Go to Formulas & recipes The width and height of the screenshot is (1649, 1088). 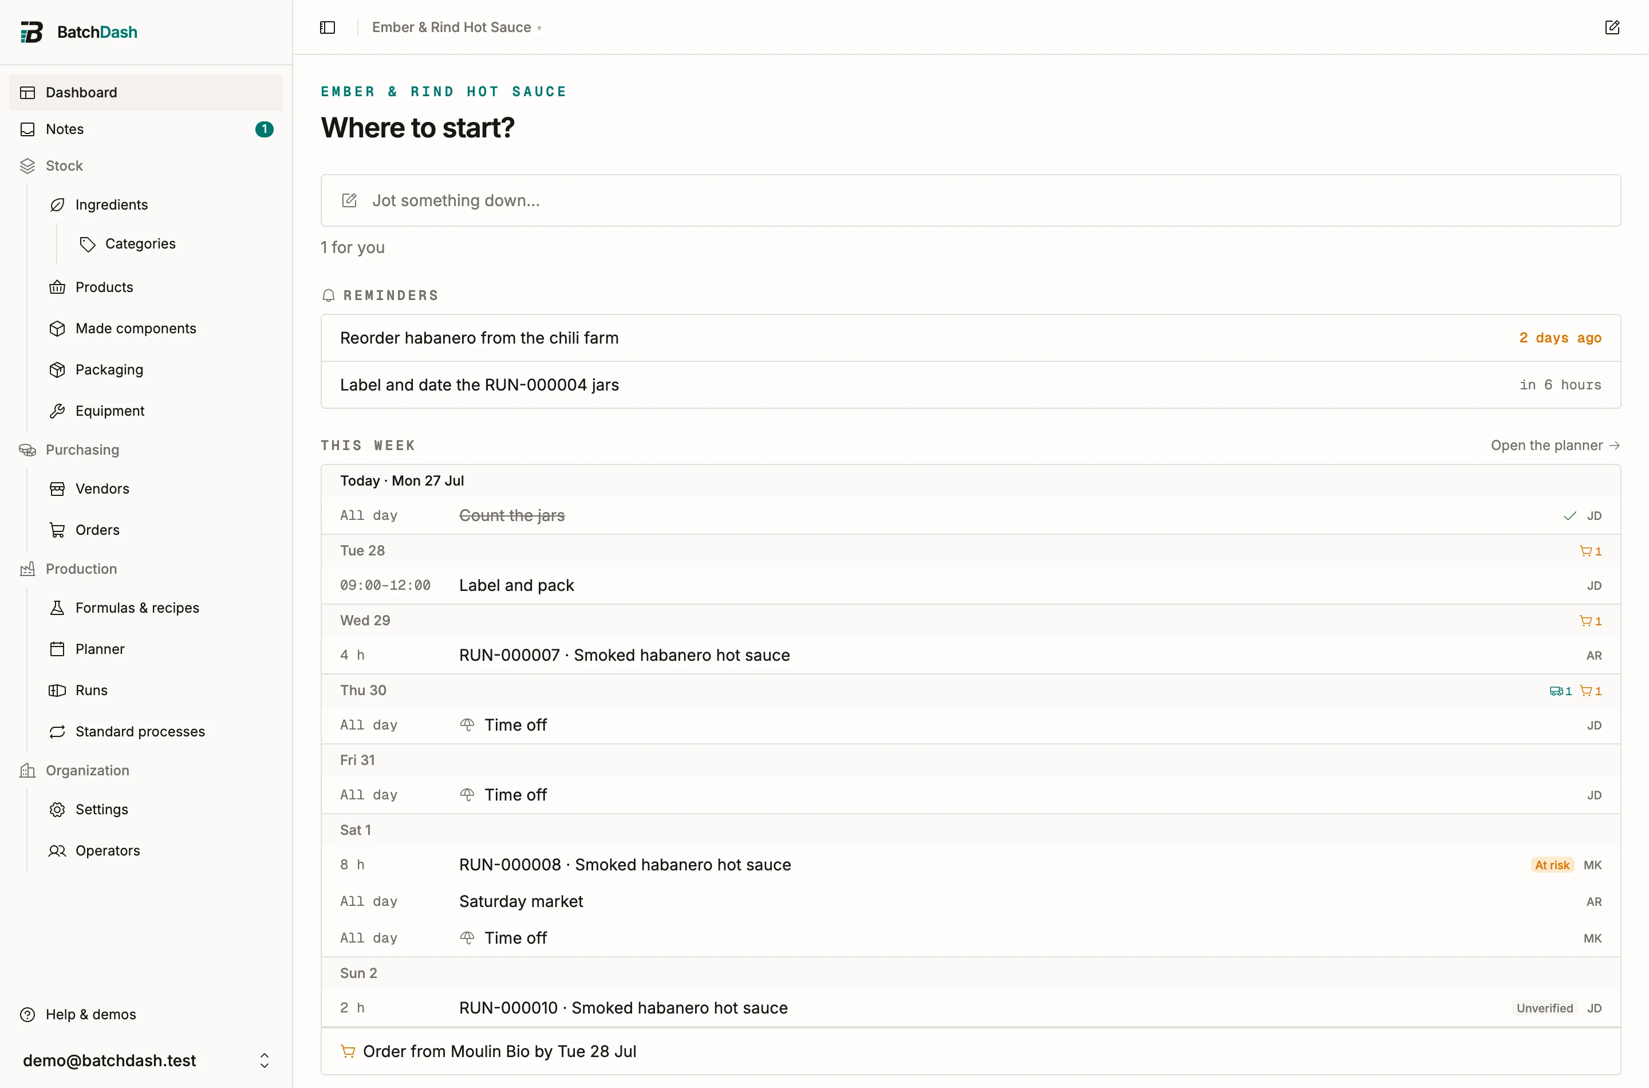pos(137,608)
